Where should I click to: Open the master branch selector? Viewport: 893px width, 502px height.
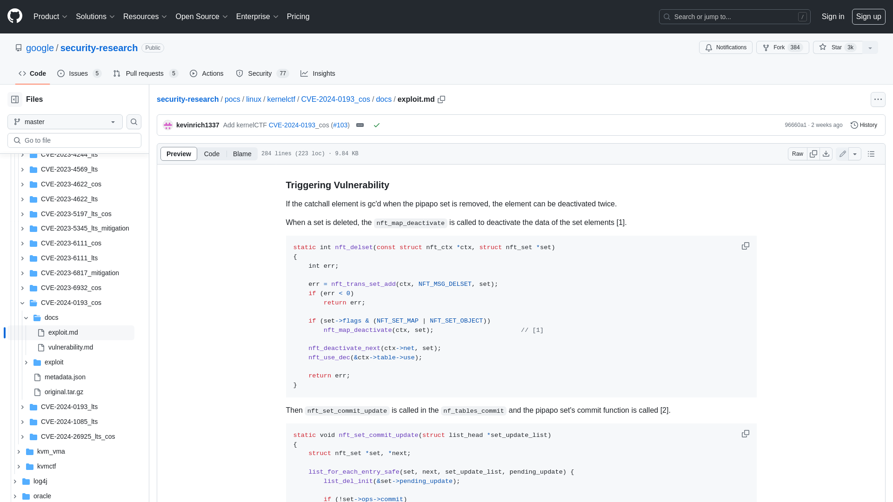(65, 122)
